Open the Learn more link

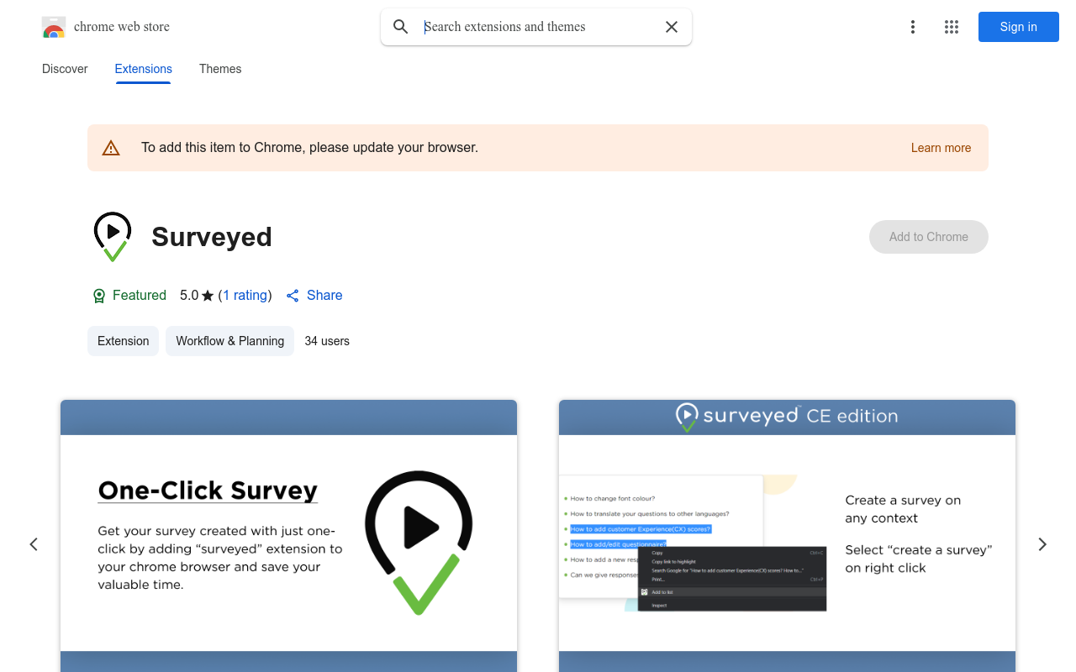[x=941, y=148]
